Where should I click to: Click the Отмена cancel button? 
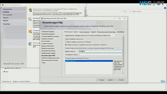point(121,80)
